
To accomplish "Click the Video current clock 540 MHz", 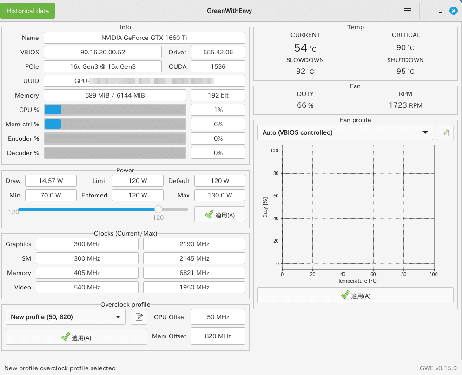I will (87, 288).
